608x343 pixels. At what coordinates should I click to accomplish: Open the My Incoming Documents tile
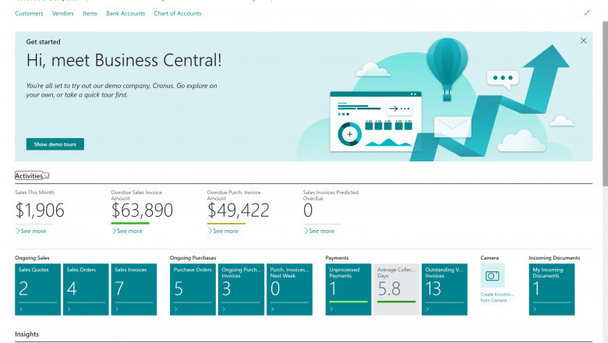point(552,289)
